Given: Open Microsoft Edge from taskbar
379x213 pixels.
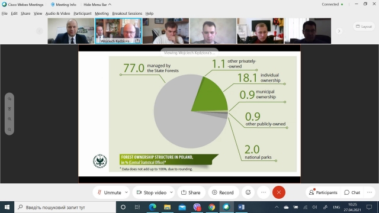Looking at the screenshot, I should point(152,207).
